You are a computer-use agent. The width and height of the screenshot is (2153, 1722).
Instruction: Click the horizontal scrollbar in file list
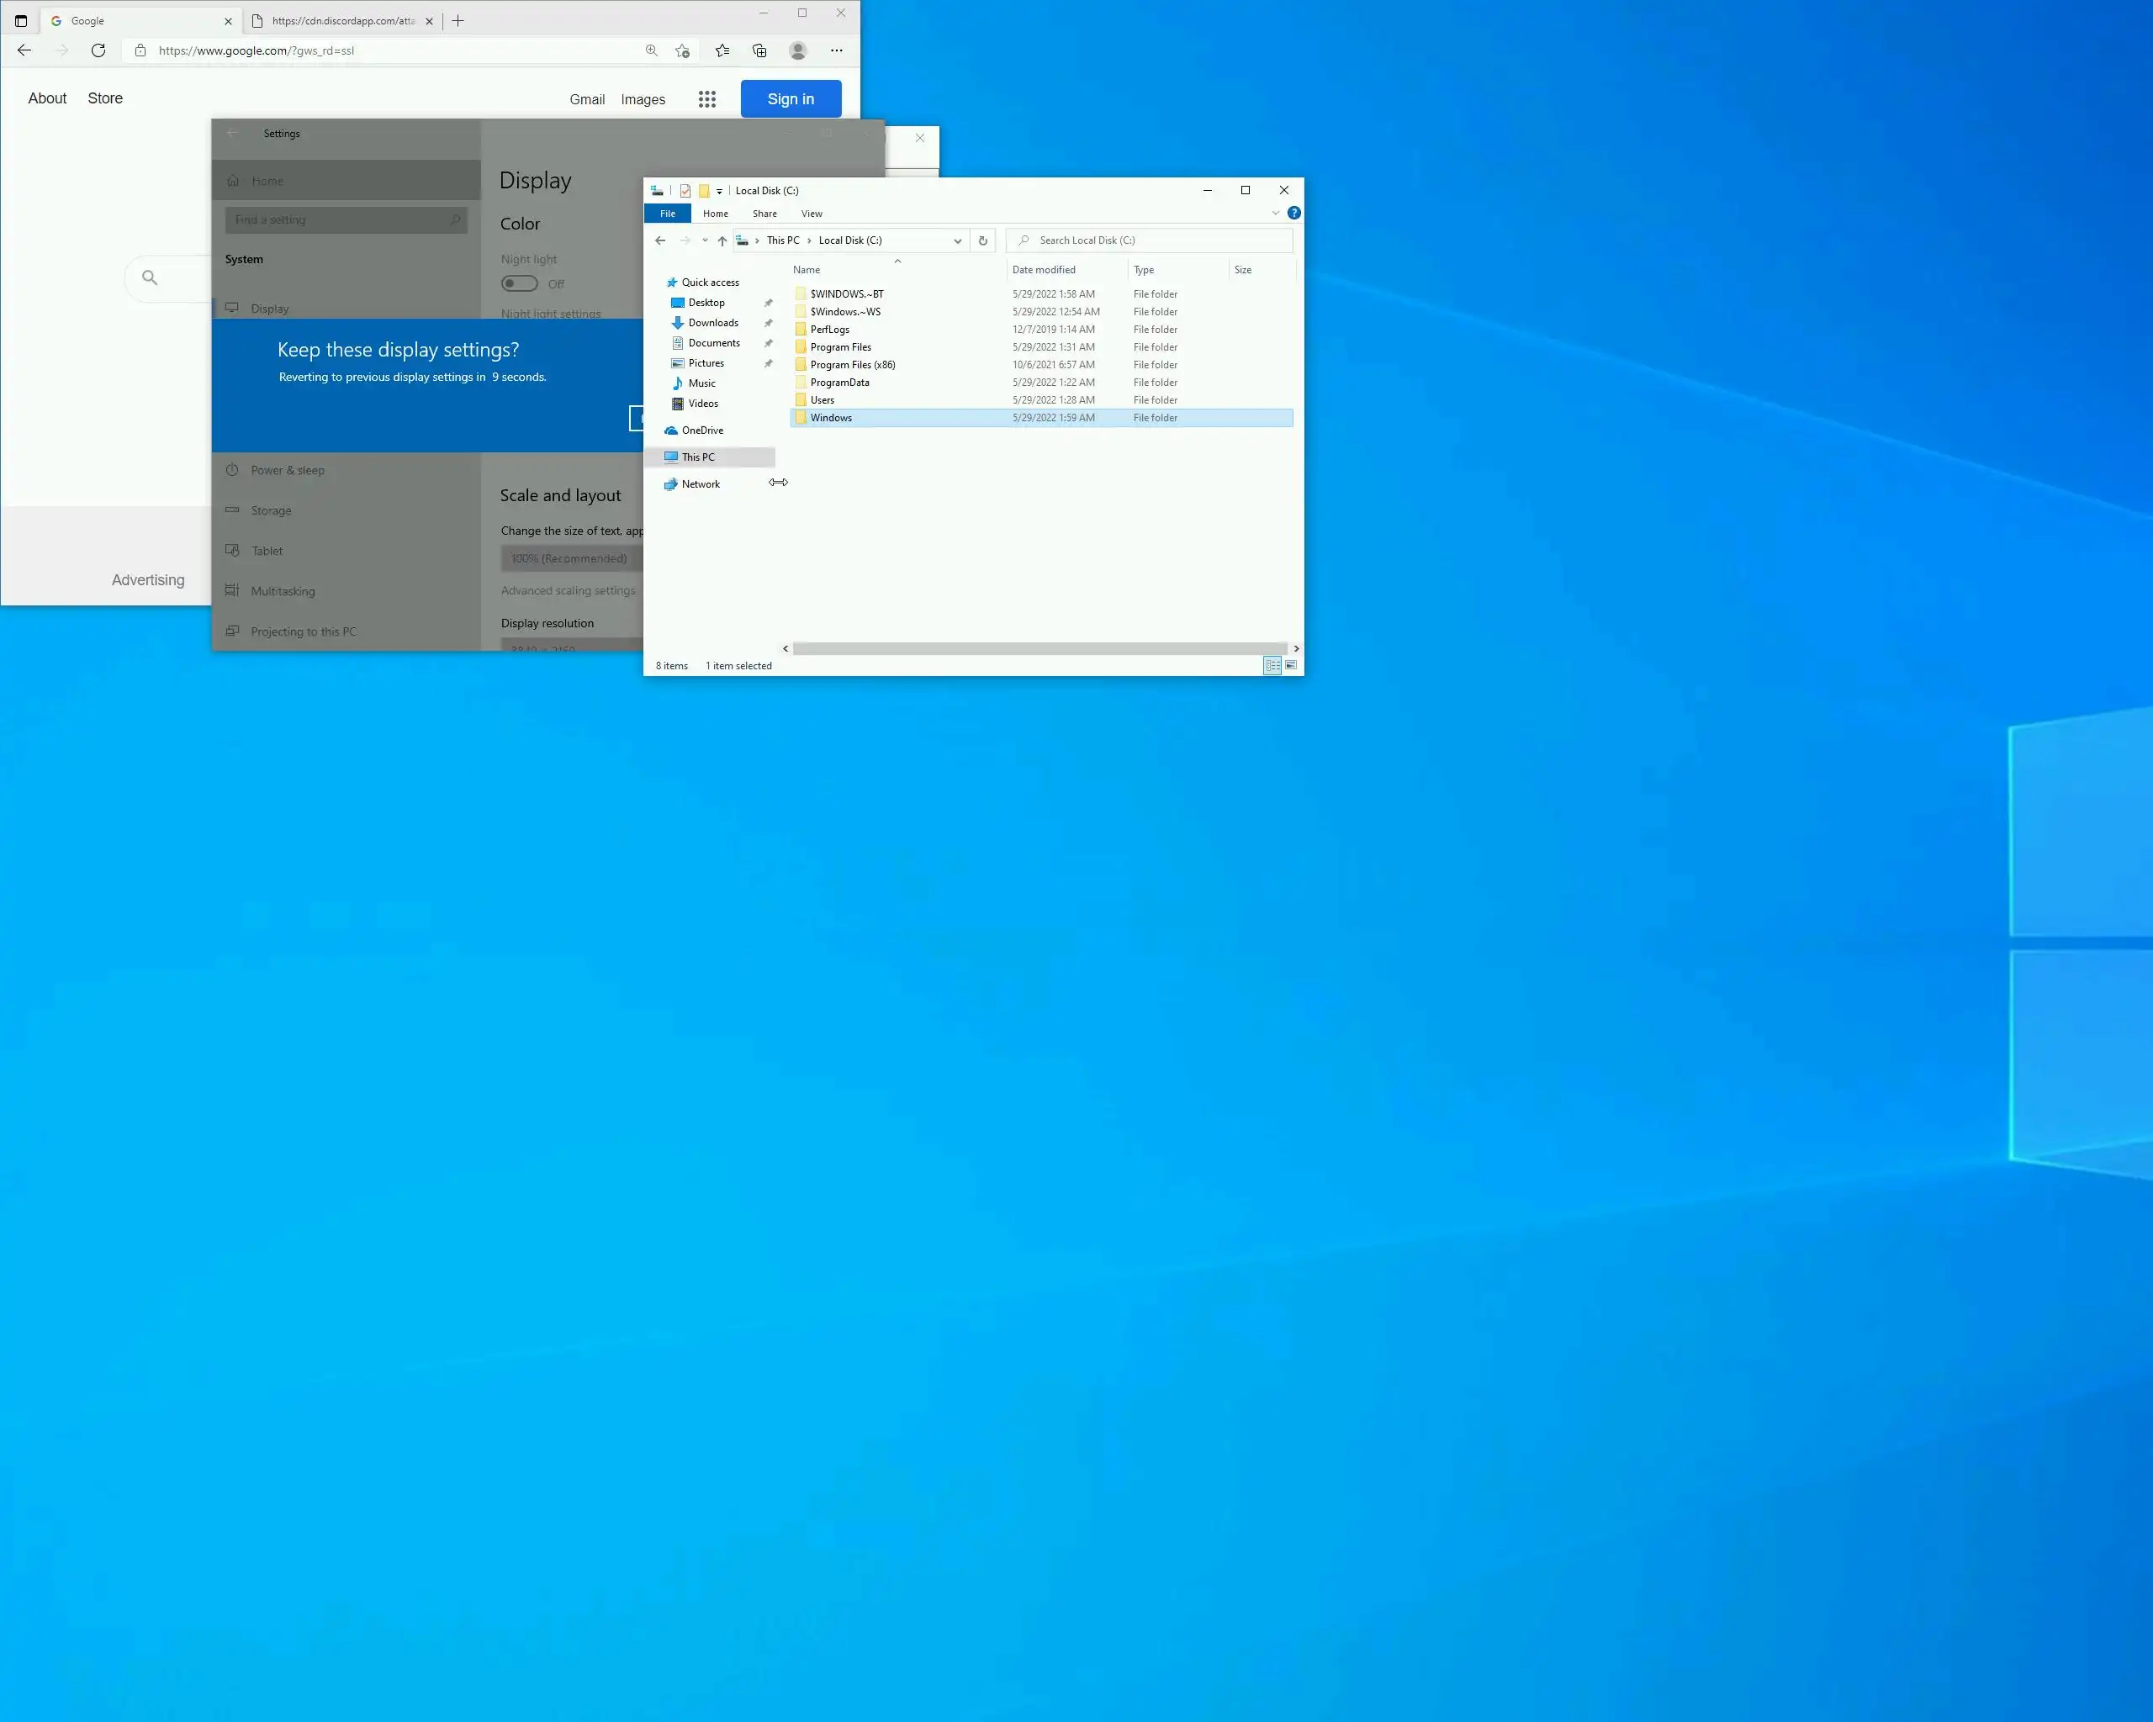pos(1039,649)
